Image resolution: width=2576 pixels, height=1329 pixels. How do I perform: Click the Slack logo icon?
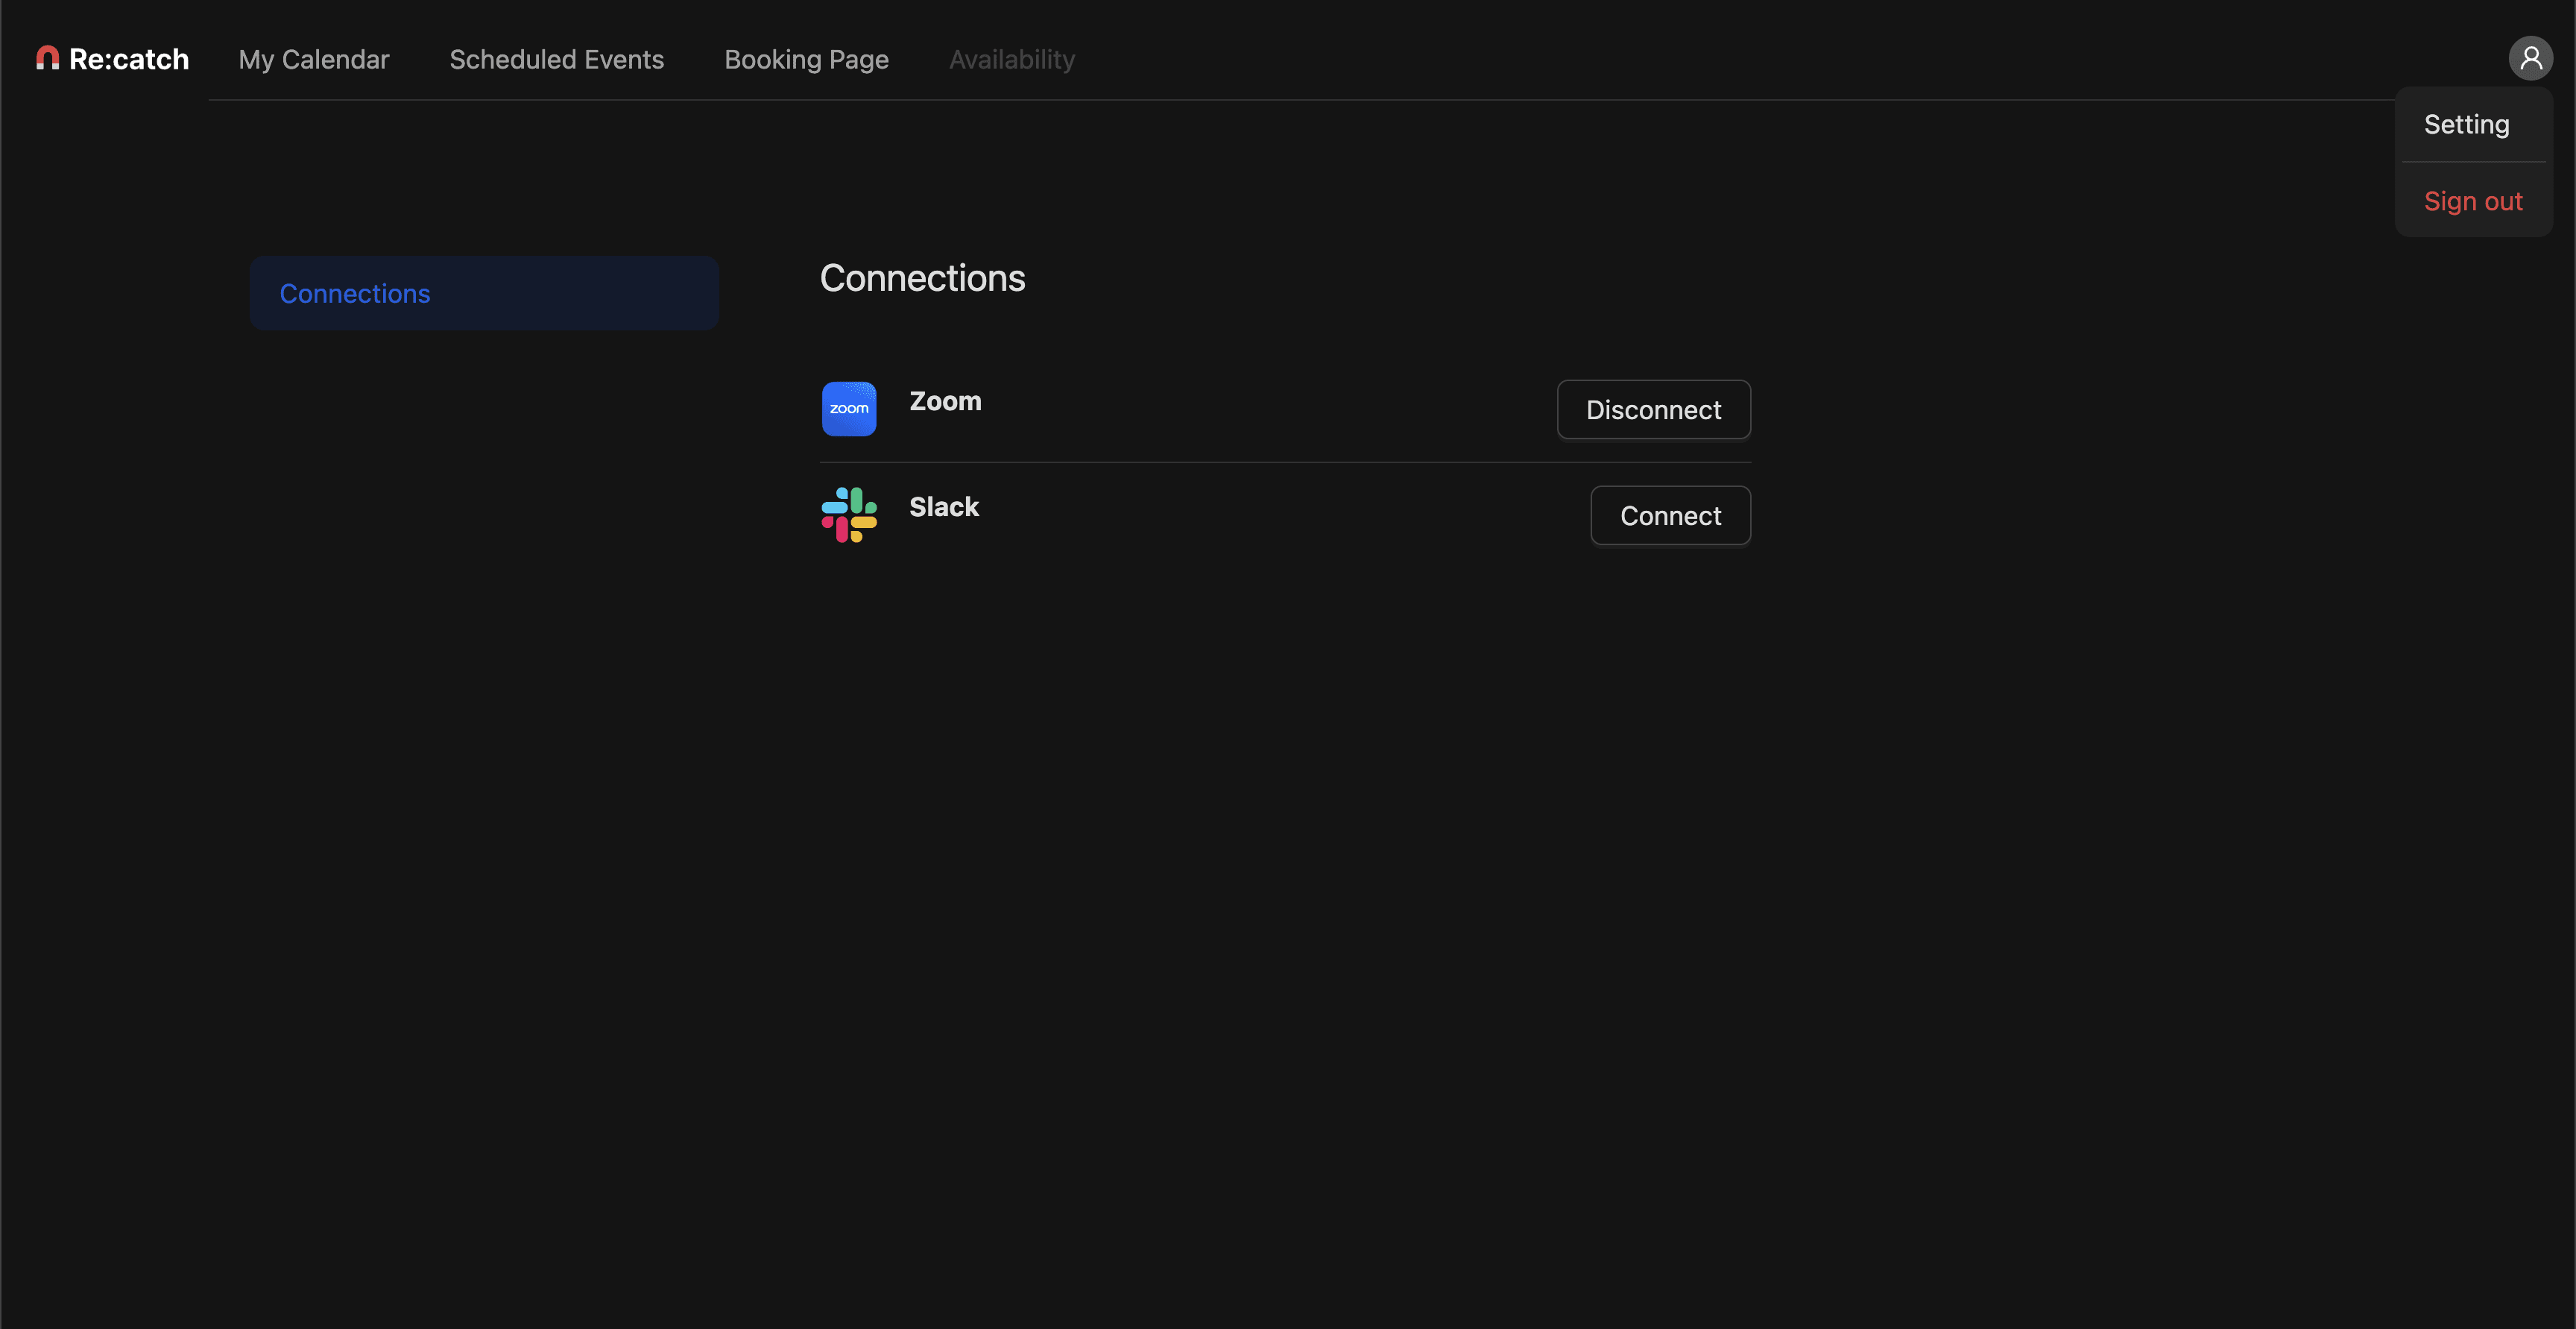(849, 515)
